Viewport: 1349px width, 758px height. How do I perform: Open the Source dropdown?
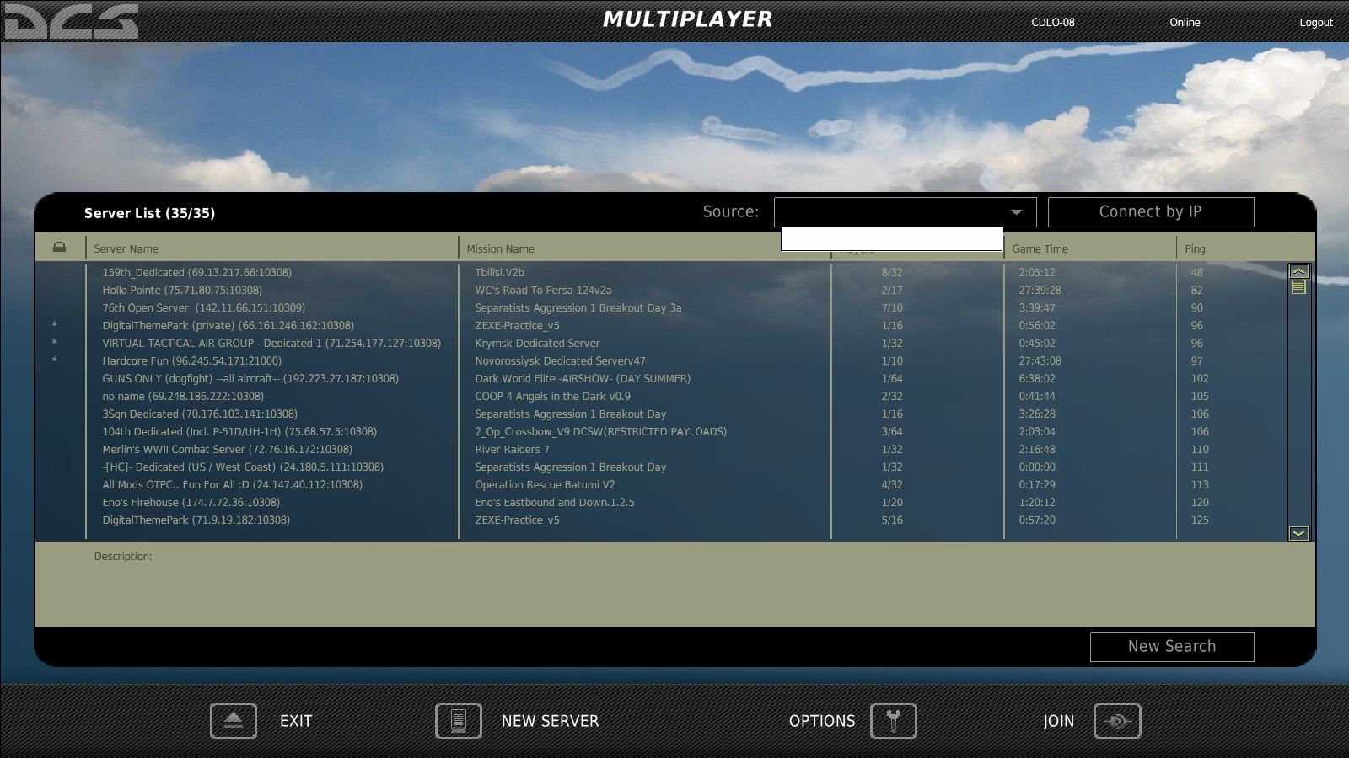902,212
